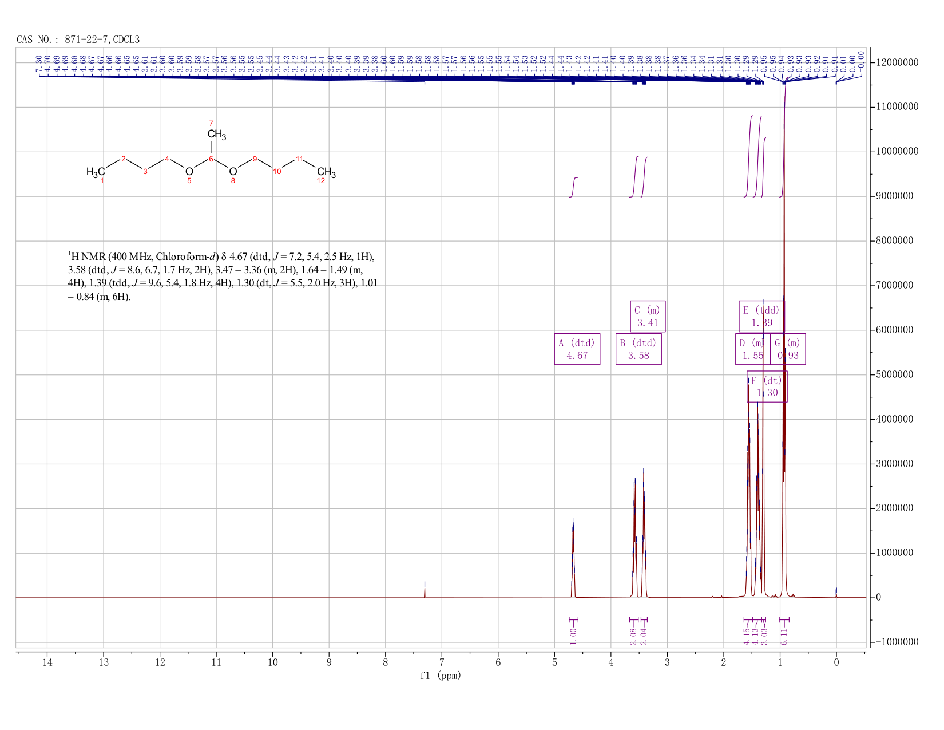
Task: Click the '4000000' intensity axis label
Action: tap(894, 419)
